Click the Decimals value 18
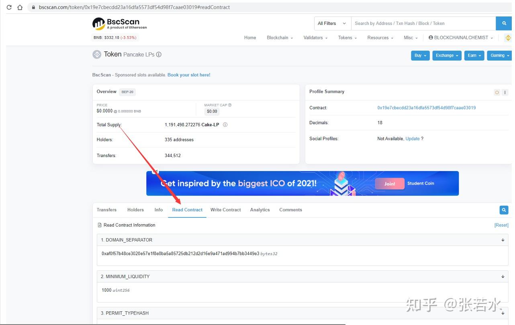515x325 pixels. (380, 123)
